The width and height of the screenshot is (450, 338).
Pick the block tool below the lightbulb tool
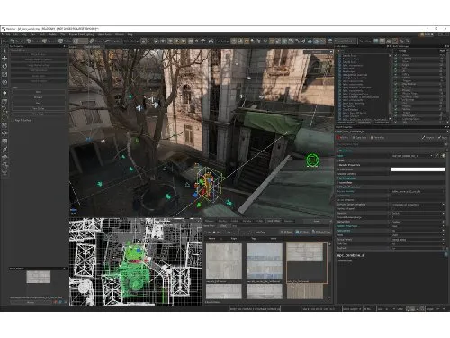(4, 102)
